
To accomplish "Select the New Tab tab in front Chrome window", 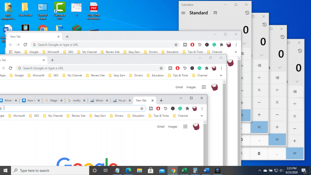I will (144, 101).
